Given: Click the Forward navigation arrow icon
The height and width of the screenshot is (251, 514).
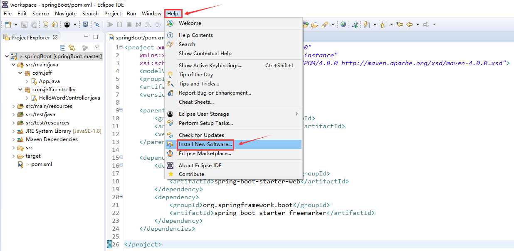Looking at the screenshot, I should 426,24.
